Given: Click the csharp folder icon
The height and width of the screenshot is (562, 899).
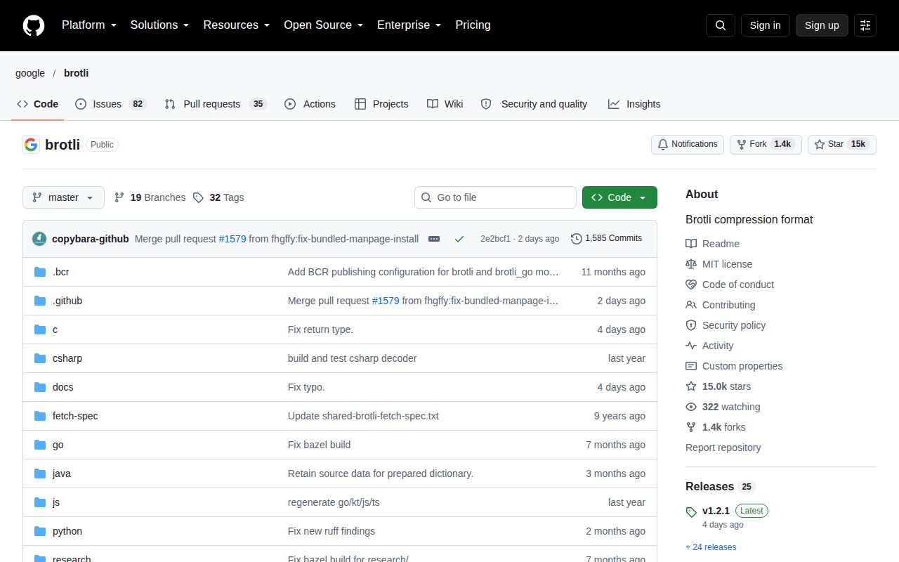Looking at the screenshot, I should [x=40, y=358].
